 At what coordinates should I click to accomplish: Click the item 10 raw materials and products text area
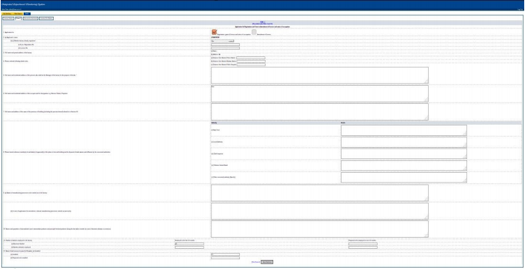tap(320, 229)
